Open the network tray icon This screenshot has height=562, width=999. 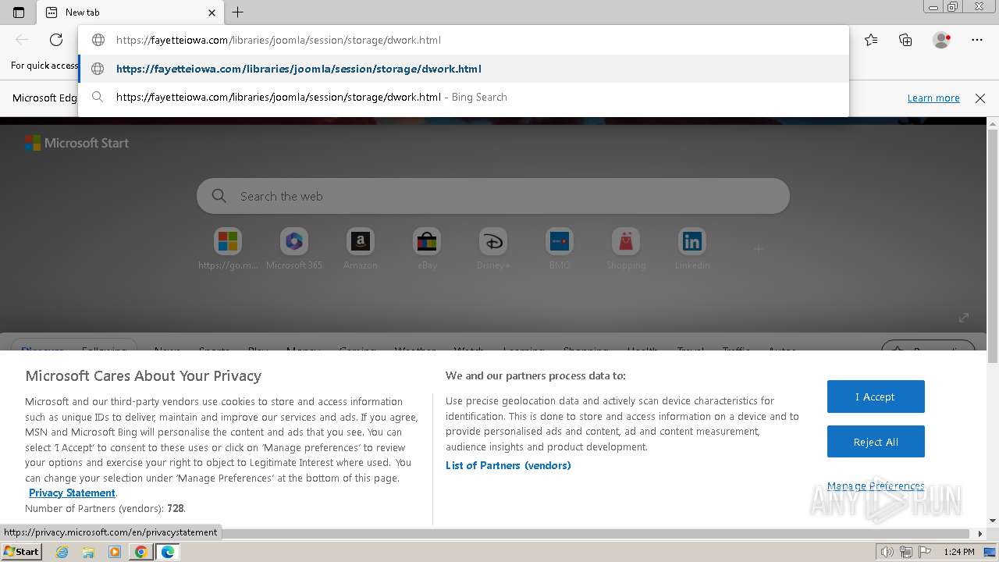[907, 552]
